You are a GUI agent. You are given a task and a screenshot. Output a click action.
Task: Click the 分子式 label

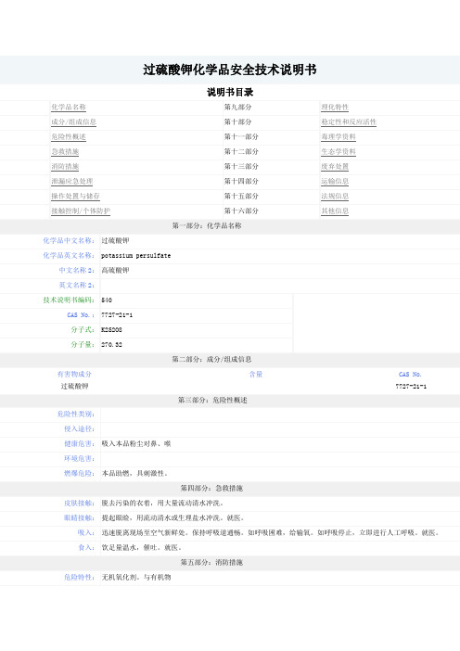pyautogui.click(x=83, y=329)
